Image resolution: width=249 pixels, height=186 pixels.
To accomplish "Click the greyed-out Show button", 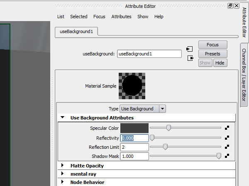I will pyautogui.click(x=205, y=63).
